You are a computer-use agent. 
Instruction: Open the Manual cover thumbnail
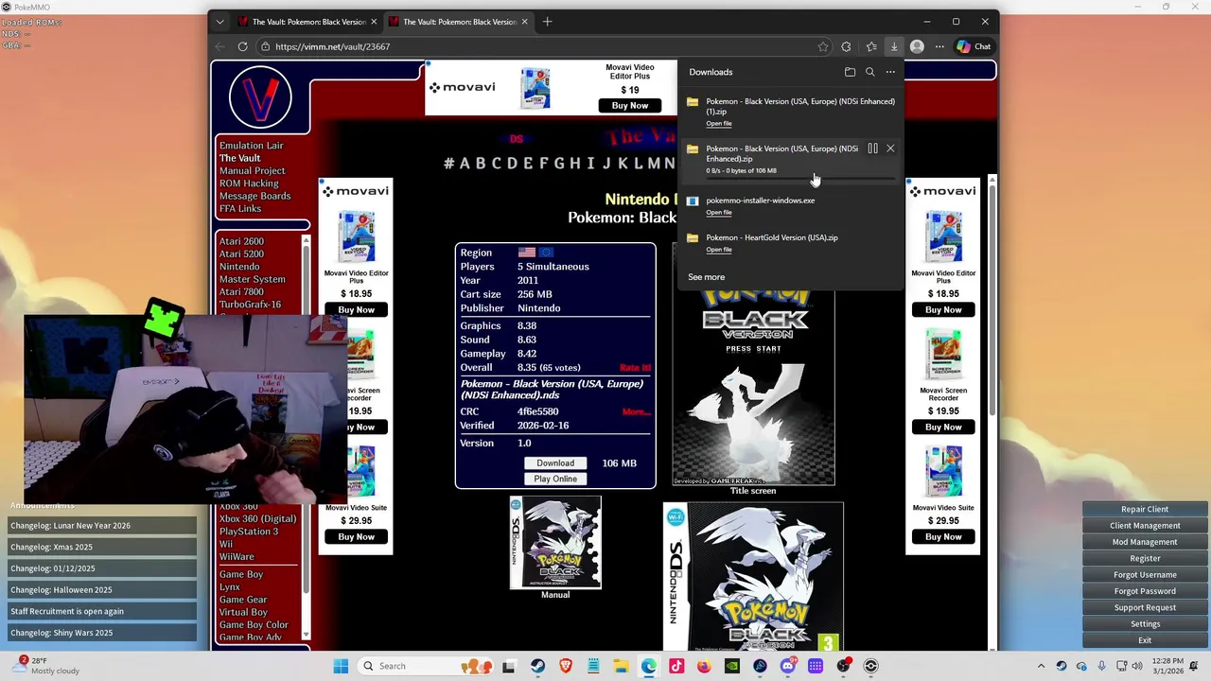555,542
